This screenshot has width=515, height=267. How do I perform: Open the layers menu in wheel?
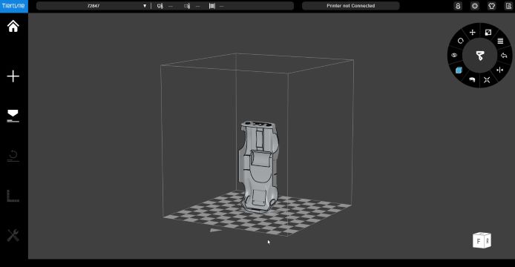click(500, 41)
